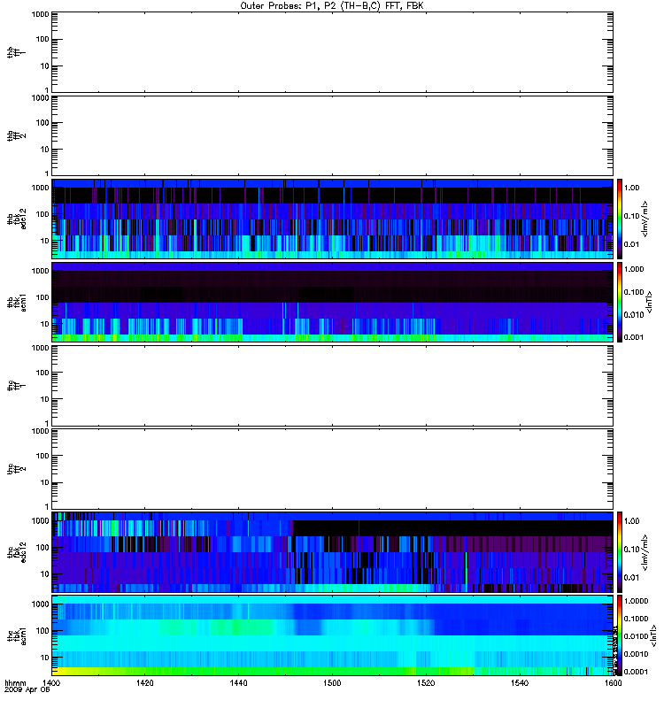Click the 0.010 value on thb scm1 color bar

[634, 315]
